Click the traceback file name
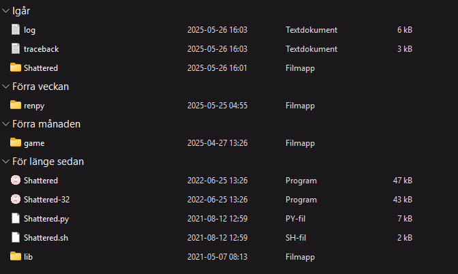The height and width of the screenshot is (274, 458). (41, 49)
